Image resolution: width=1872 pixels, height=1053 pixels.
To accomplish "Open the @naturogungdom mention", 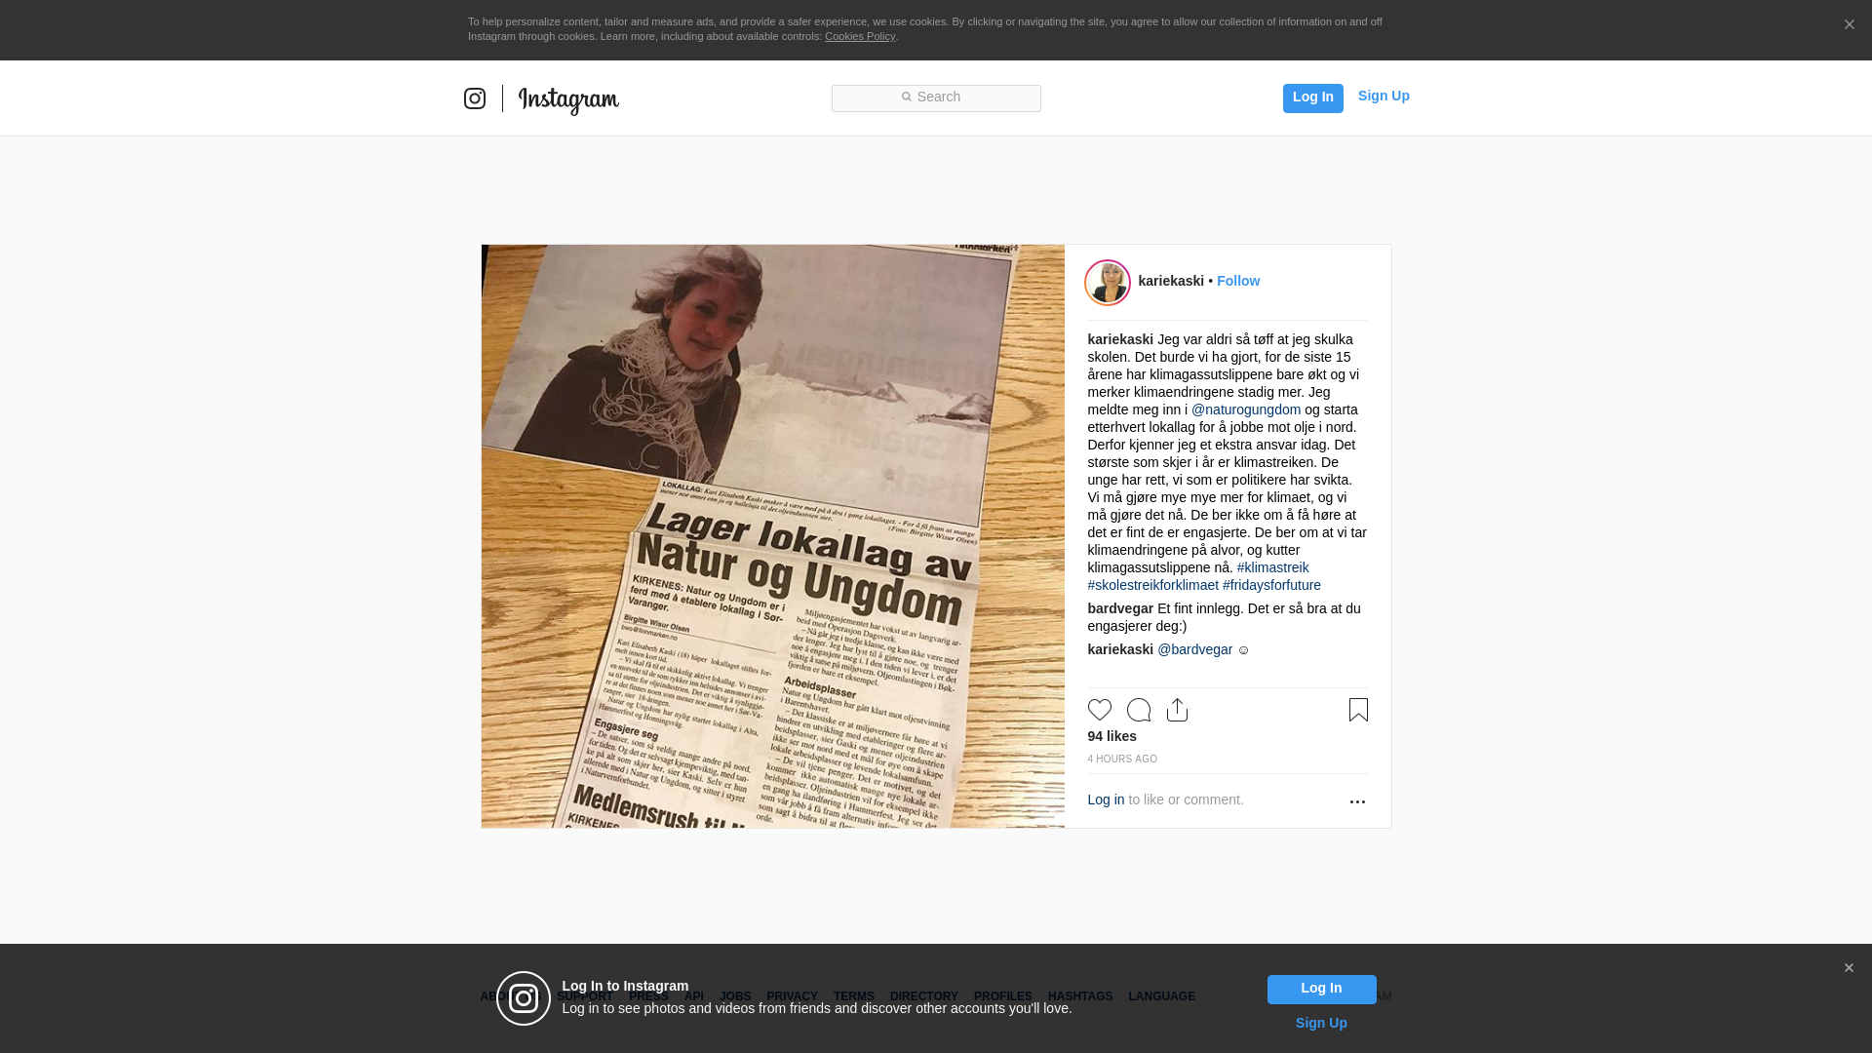I will (1246, 409).
